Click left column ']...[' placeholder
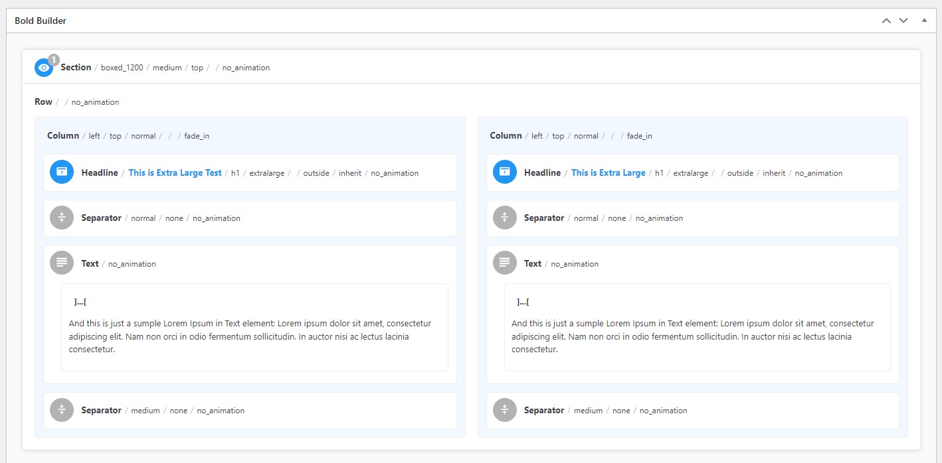The height and width of the screenshot is (463, 942). pyautogui.click(x=80, y=302)
